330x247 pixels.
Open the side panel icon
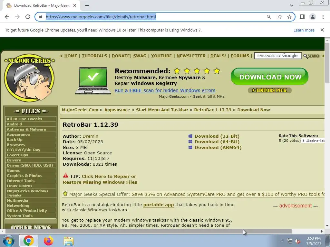point(302,17)
